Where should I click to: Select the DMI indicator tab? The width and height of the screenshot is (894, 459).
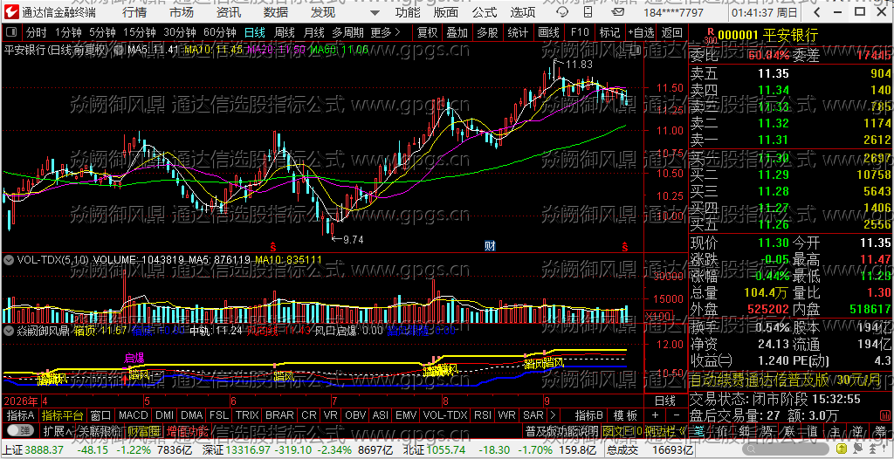click(x=165, y=415)
